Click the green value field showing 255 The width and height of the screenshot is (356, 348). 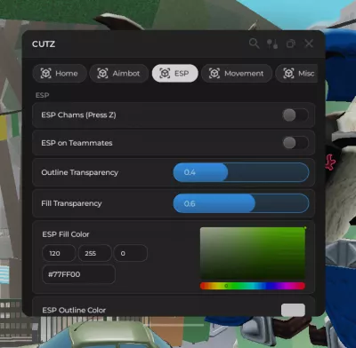coord(95,253)
